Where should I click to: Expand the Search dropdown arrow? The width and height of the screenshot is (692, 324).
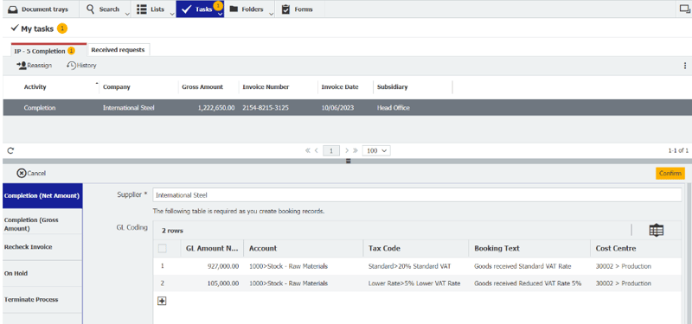[x=127, y=13]
